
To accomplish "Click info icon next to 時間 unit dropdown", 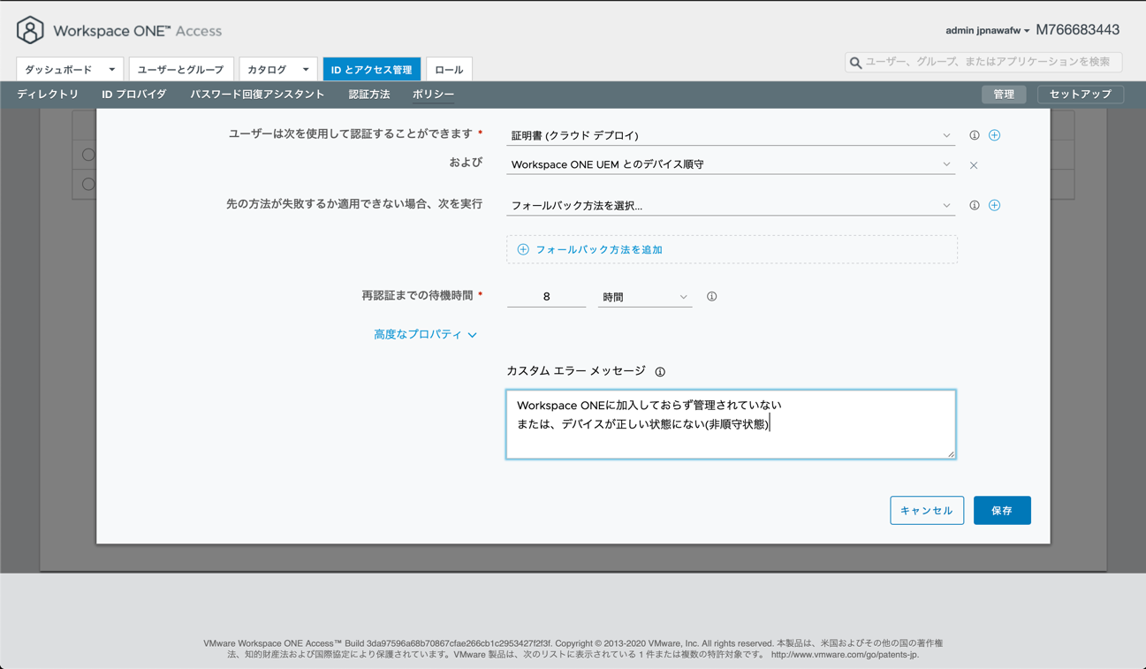I will [711, 297].
